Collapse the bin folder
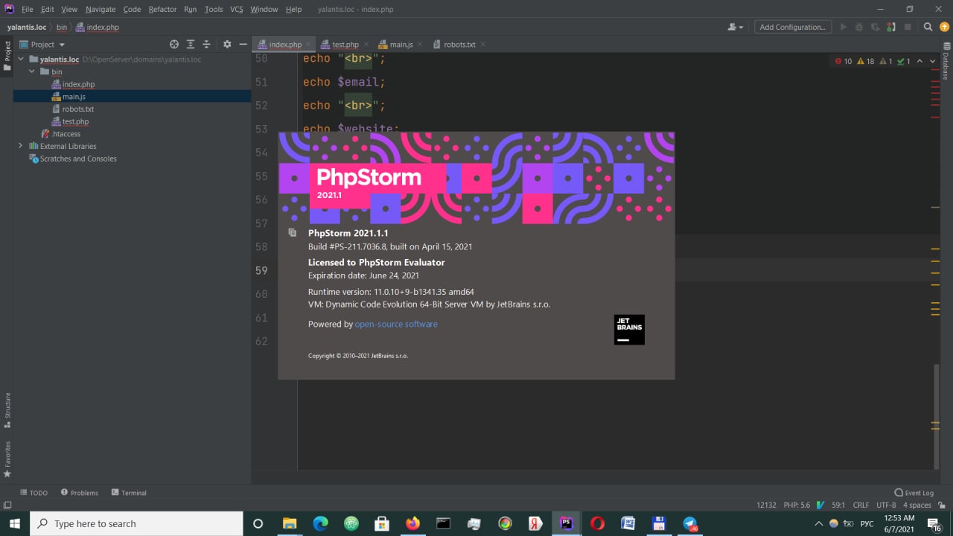The height and width of the screenshot is (536, 953). pos(32,72)
